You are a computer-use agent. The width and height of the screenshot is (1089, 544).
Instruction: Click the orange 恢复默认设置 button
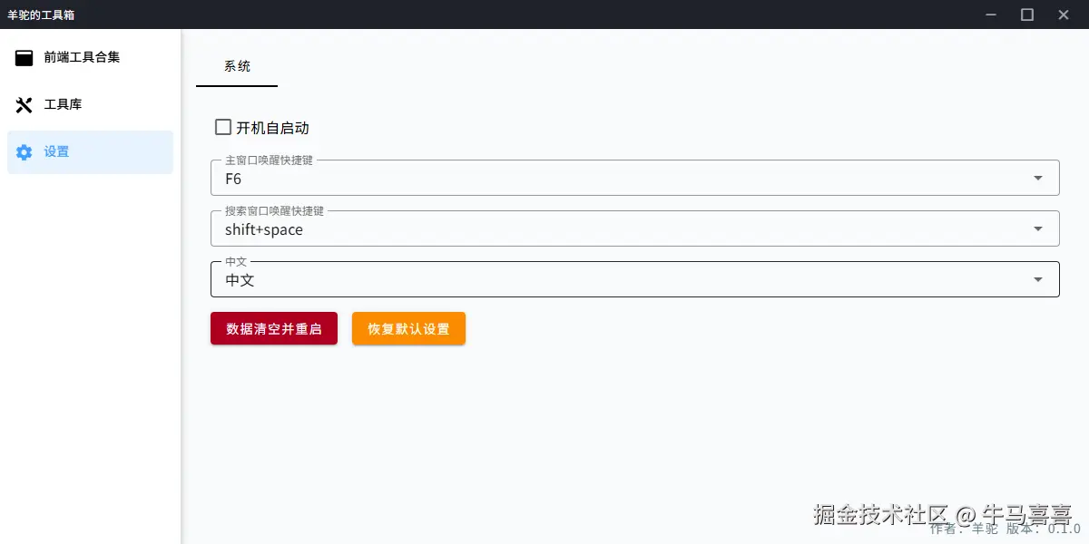click(x=408, y=328)
